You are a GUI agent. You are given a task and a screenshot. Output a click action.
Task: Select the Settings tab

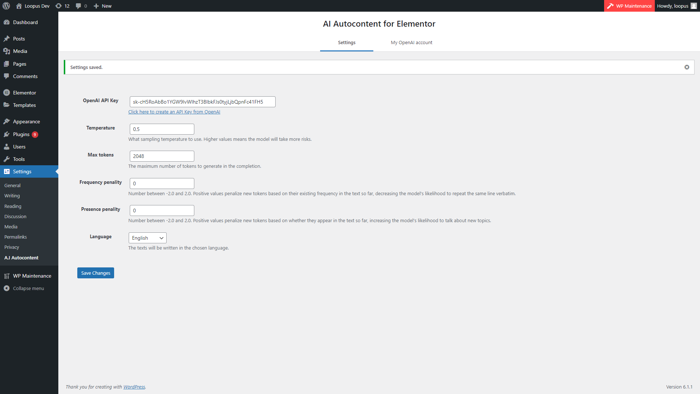[346, 43]
